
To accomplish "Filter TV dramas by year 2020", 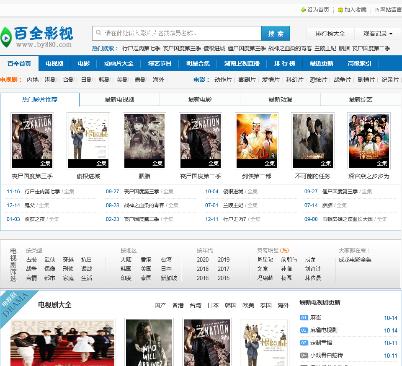I will coord(203,260).
